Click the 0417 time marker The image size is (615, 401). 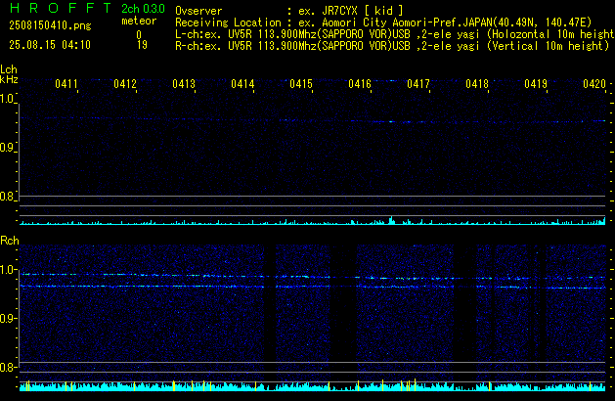(418, 84)
